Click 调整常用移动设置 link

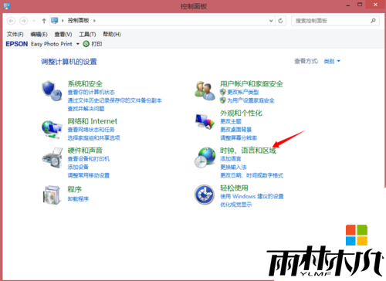pyautogui.click(x=89, y=175)
